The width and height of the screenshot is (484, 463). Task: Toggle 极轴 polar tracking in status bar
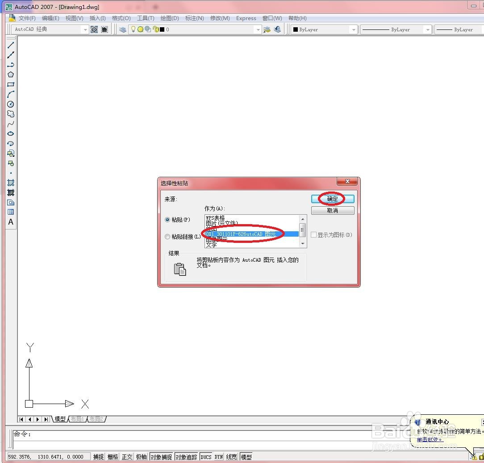pos(141,457)
